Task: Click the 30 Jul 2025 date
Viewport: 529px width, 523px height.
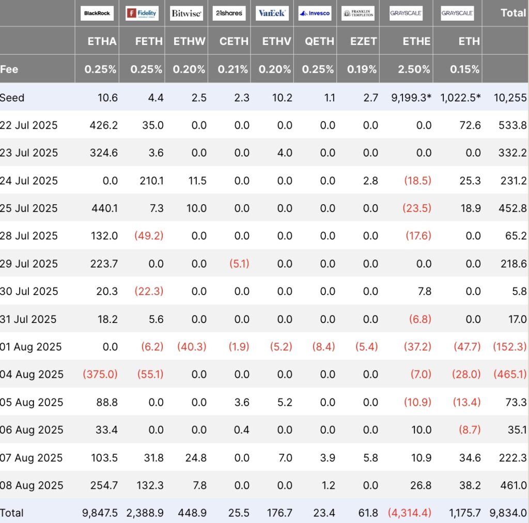Action: tap(29, 291)
